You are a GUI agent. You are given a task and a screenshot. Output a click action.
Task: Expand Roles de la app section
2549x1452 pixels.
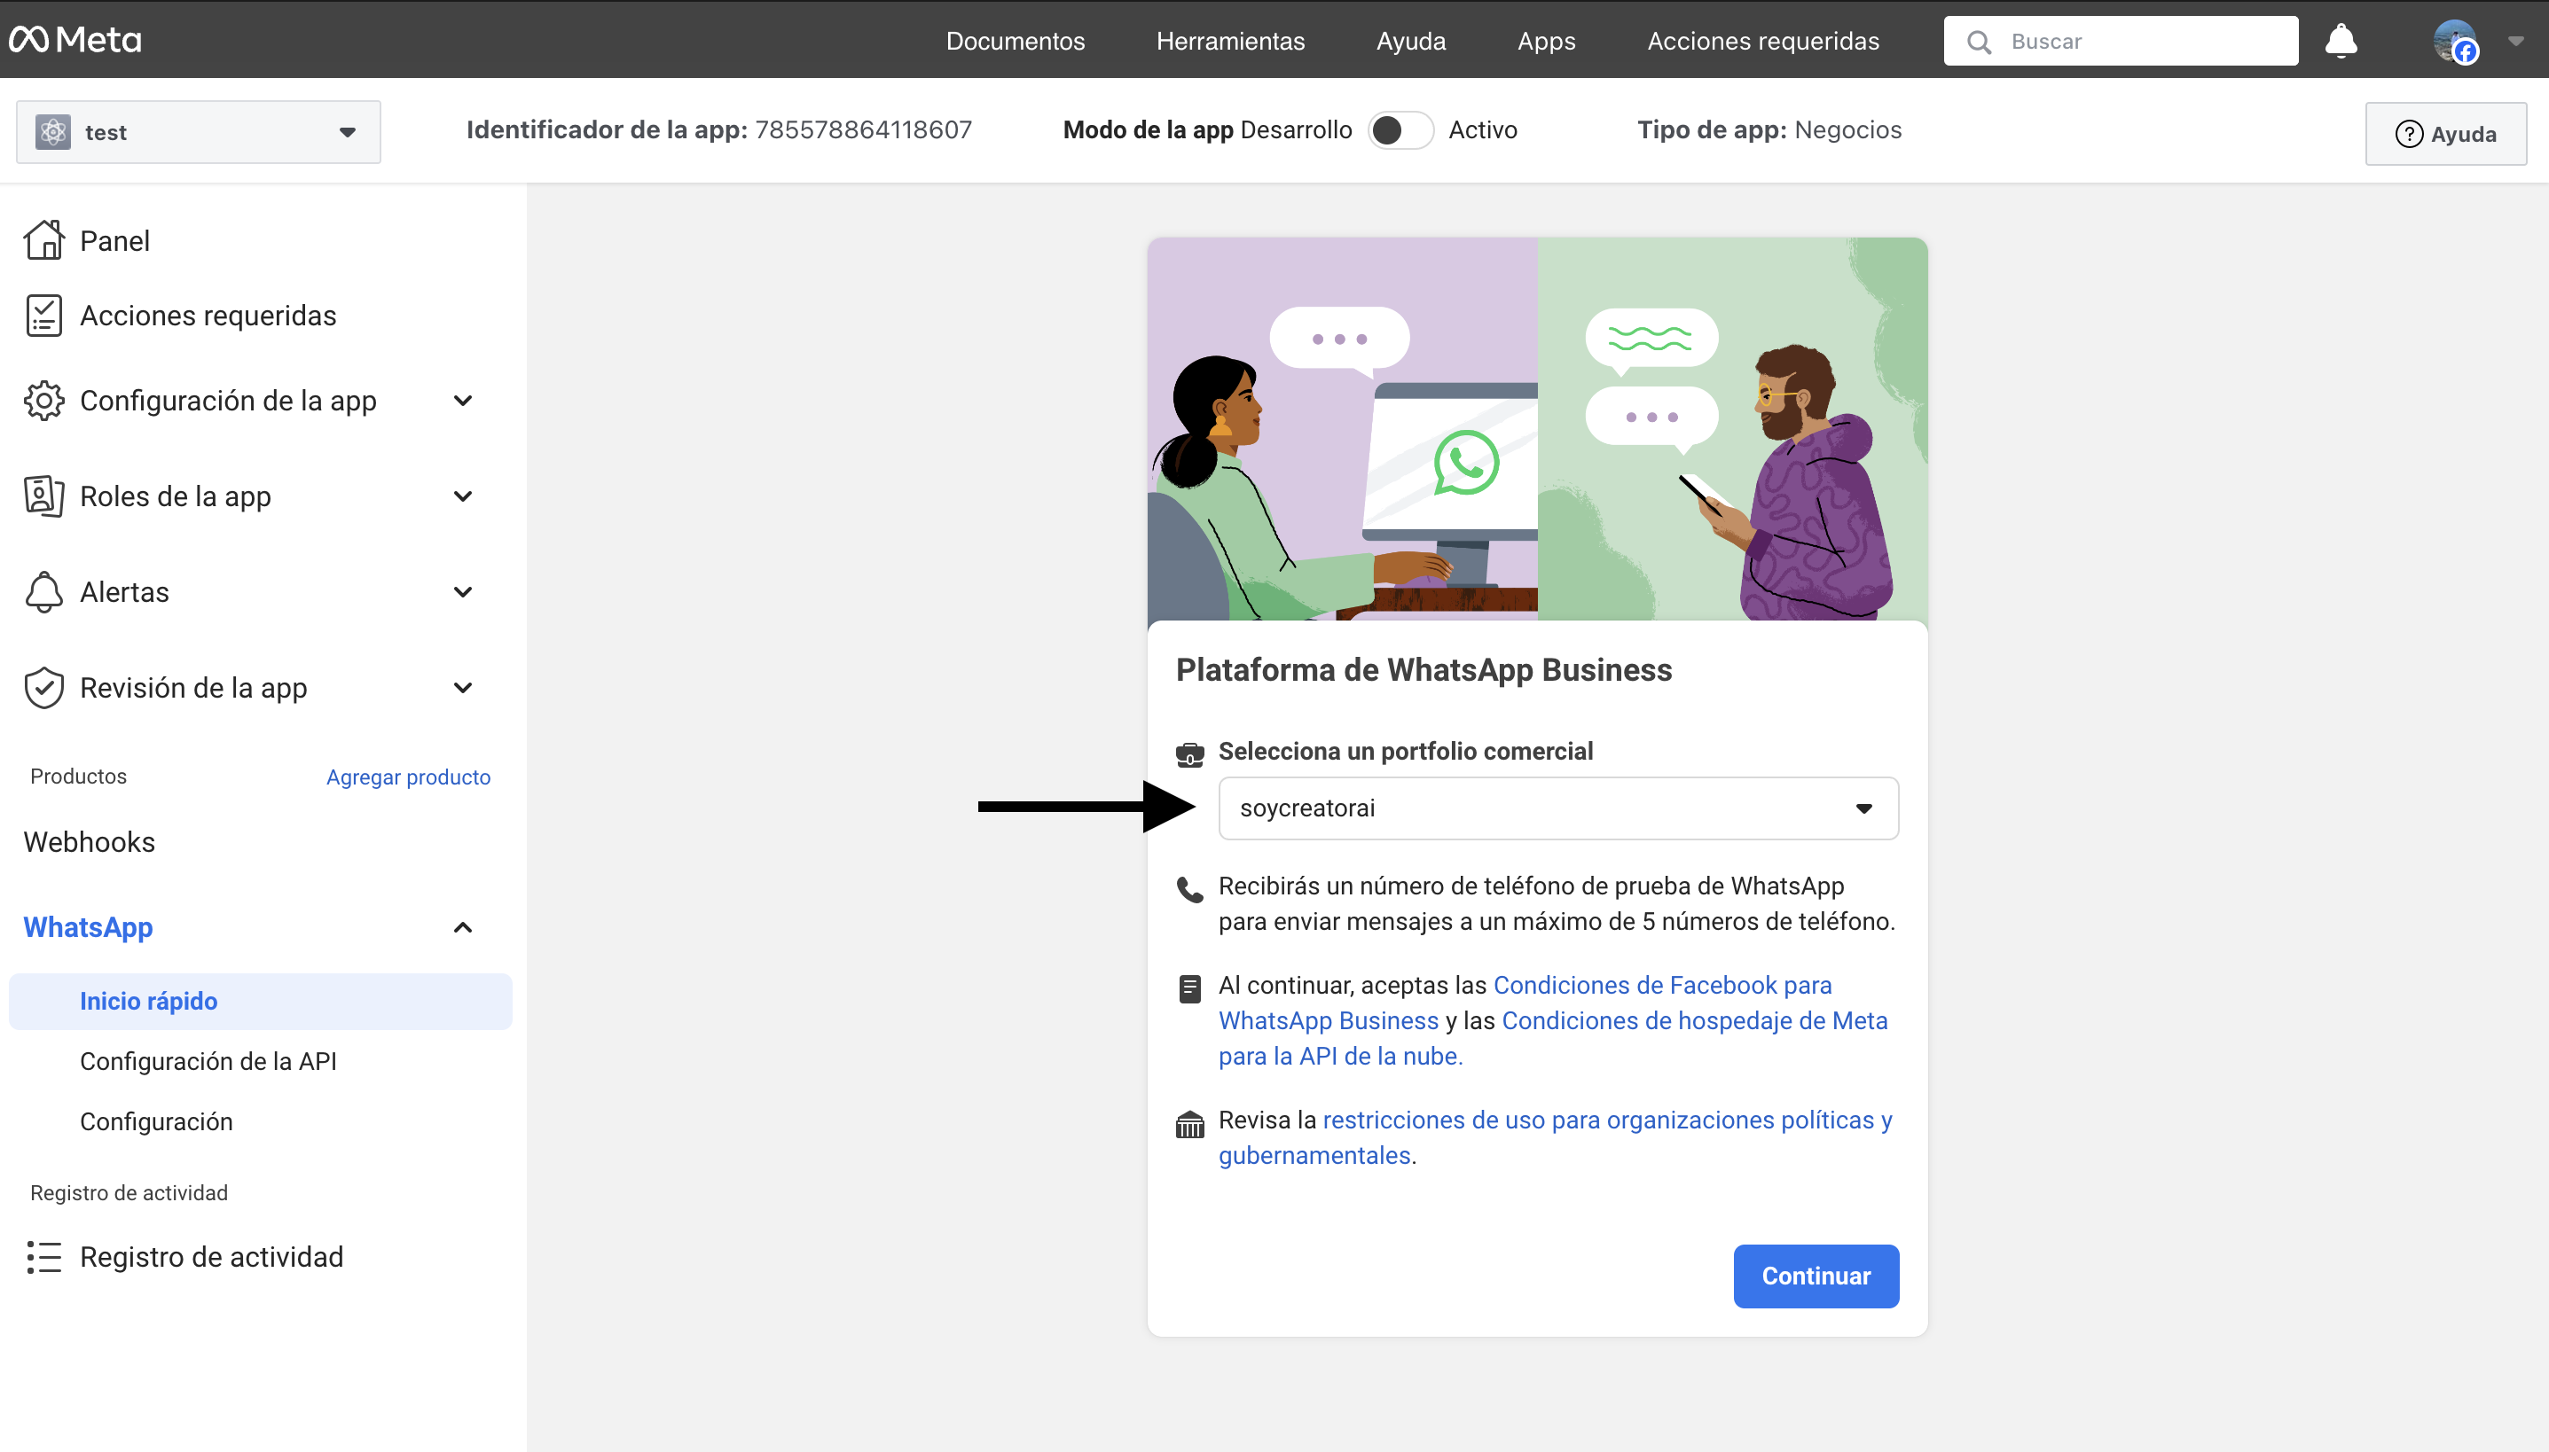462,496
